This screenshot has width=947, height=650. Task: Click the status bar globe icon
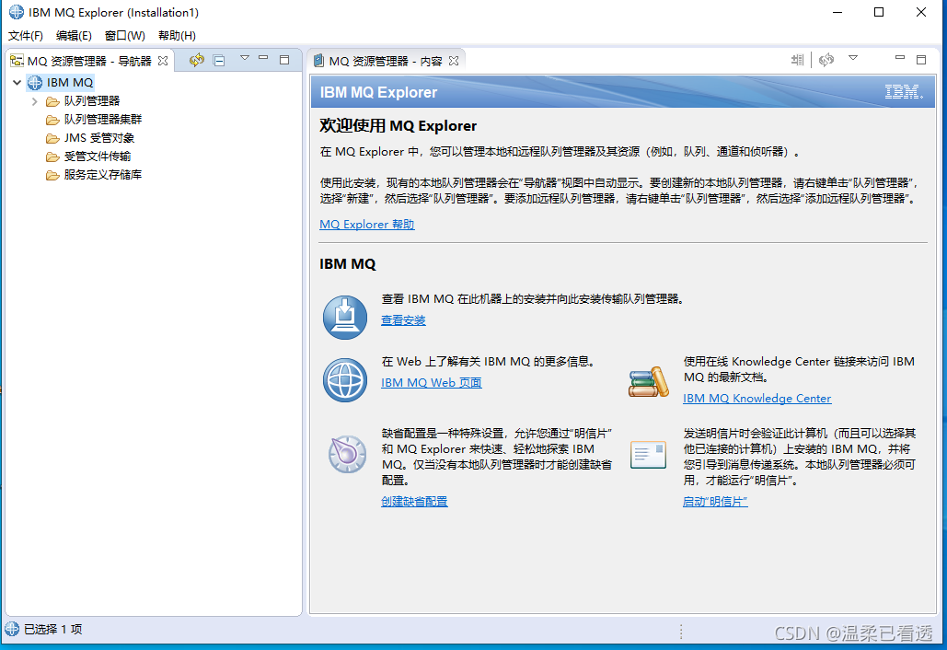tap(12, 629)
